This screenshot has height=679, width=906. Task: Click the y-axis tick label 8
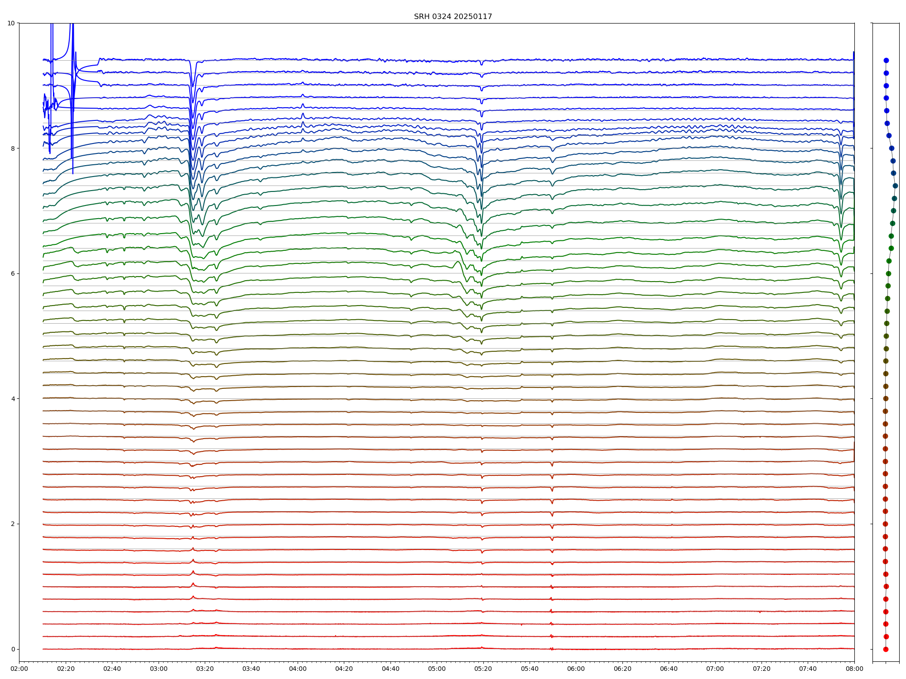click(x=13, y=148)
